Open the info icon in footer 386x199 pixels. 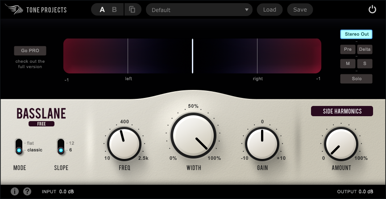click(x=15, y=191)
